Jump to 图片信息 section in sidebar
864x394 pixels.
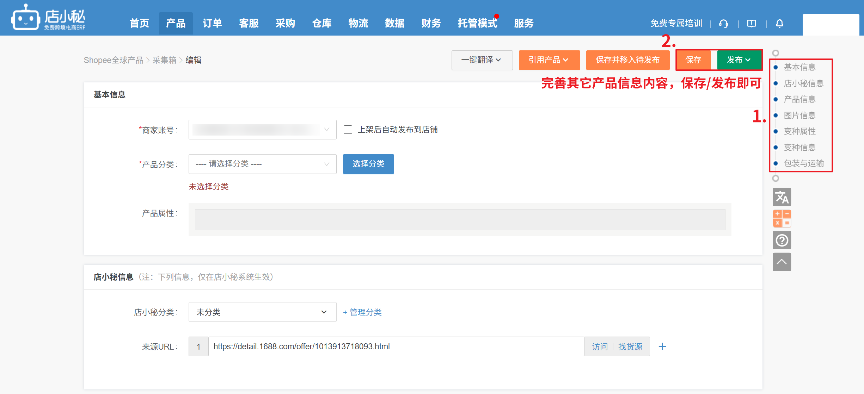coord(799,115)
